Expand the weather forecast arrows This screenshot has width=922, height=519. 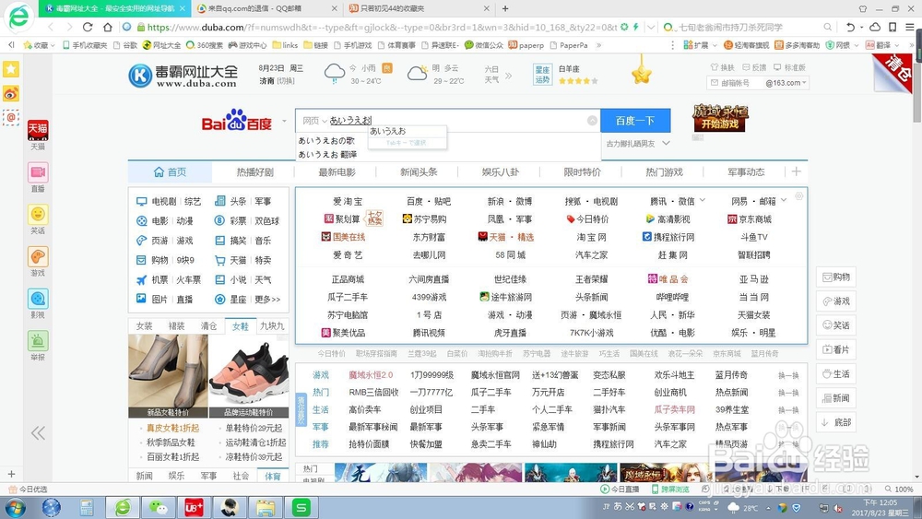(x=509, y=75)
